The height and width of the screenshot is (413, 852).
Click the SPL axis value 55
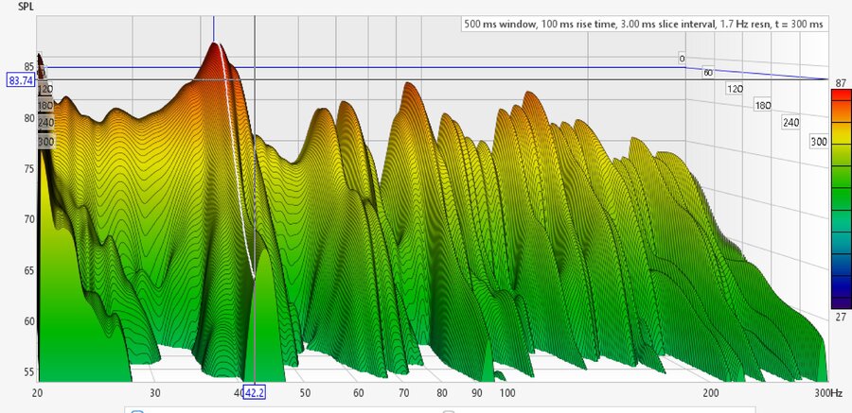[x=27, y=371]
